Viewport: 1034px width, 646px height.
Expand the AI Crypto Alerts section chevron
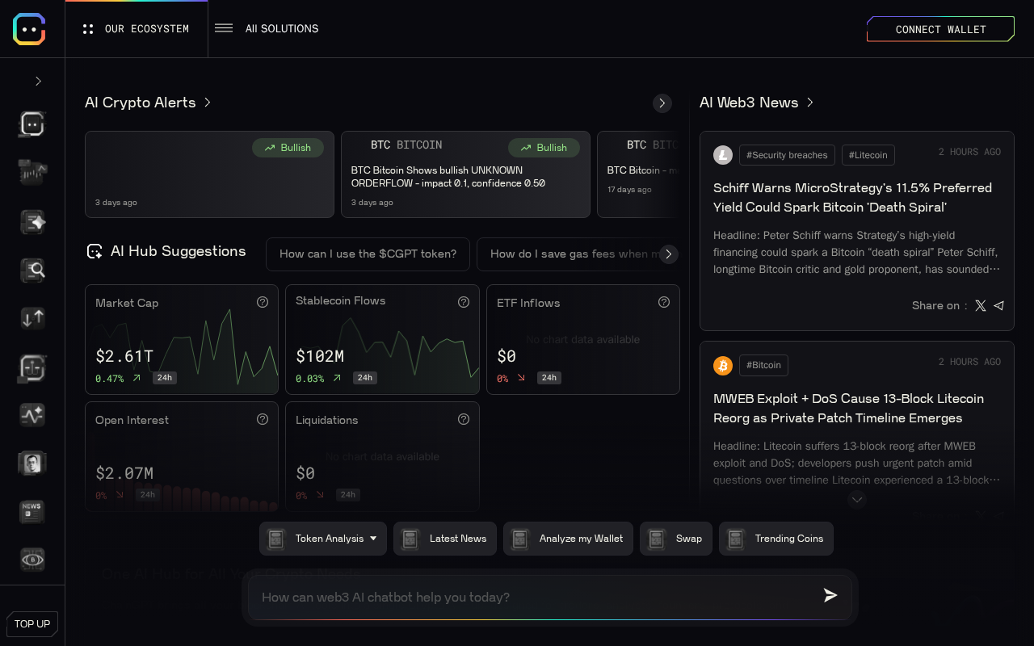208,103
